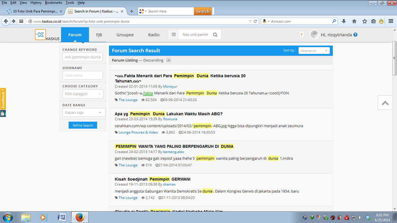This screenshot has width=397, height=223.
Task: Switch to the FJB tab
Action: point(99,35)
